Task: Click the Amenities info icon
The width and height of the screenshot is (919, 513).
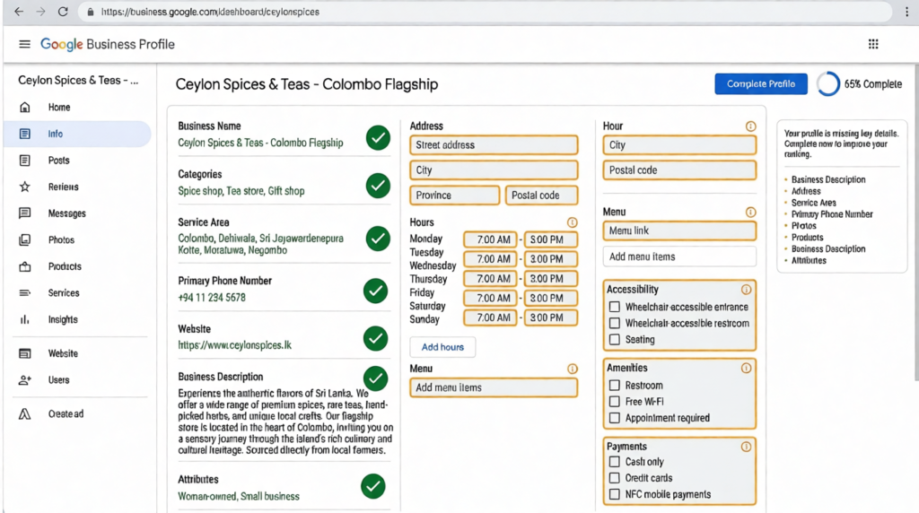Action: click(746, 369)
